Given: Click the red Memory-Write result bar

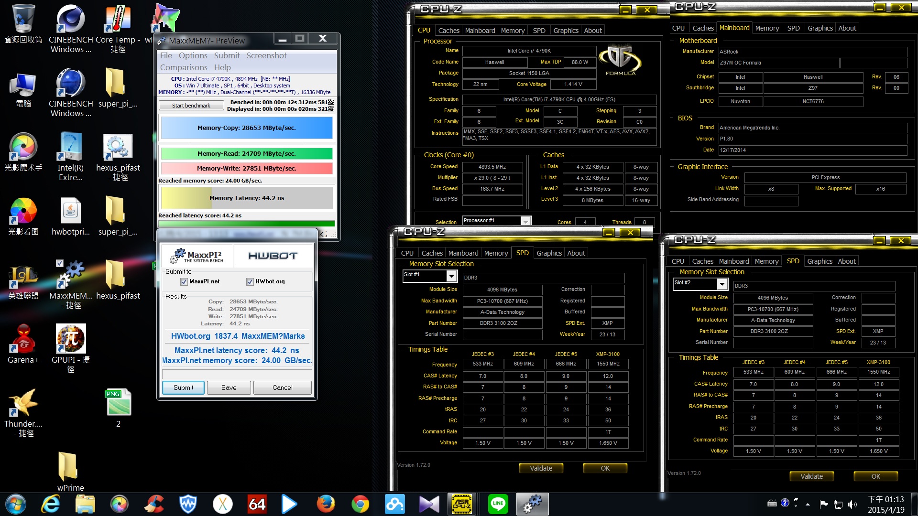Looking at the screenshot, I should 247,168.
